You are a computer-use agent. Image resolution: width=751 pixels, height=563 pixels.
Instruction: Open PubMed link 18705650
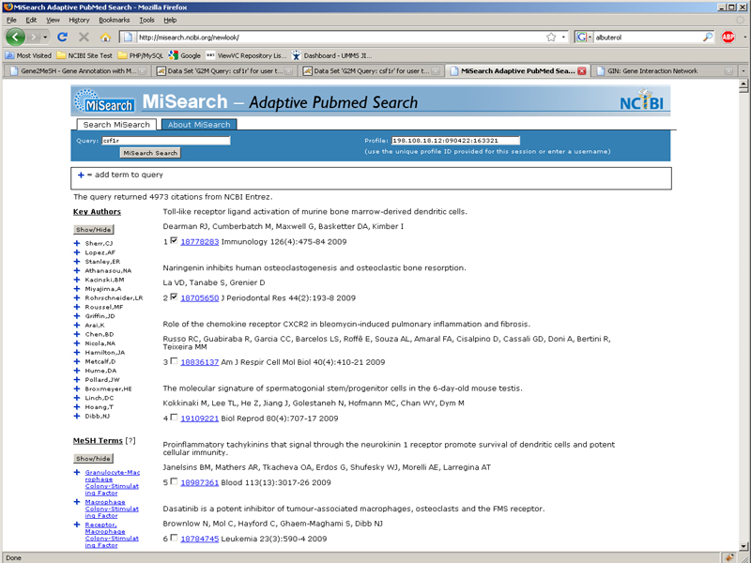point(199,297)
